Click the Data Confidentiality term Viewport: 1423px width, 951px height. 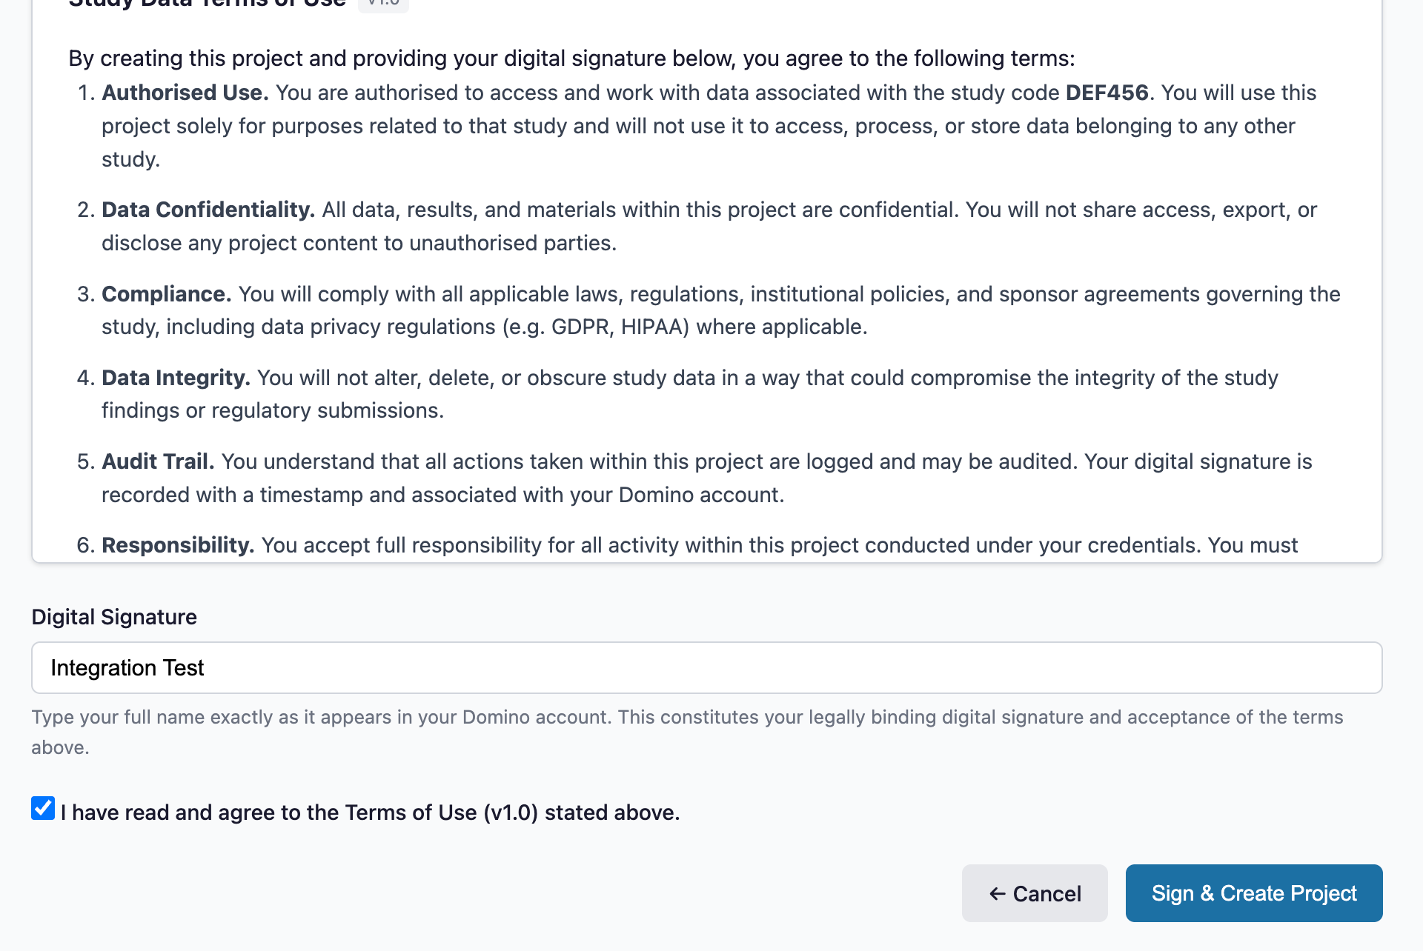tap(207, 210)
